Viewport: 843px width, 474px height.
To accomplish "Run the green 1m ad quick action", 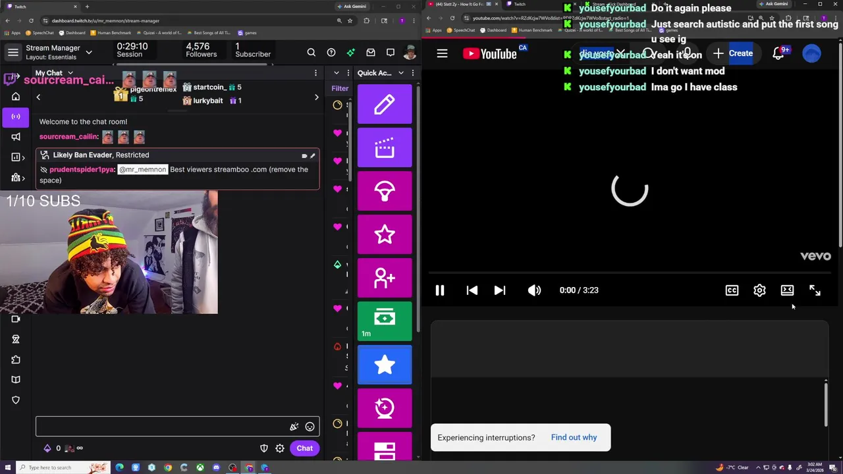I will [385, 321].
